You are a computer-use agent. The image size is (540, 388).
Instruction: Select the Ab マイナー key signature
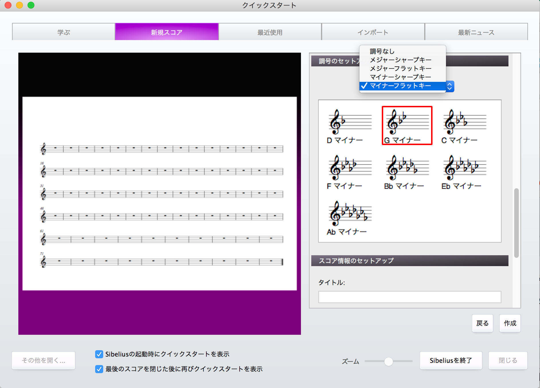pyautogui.click(x=349, y=217)
